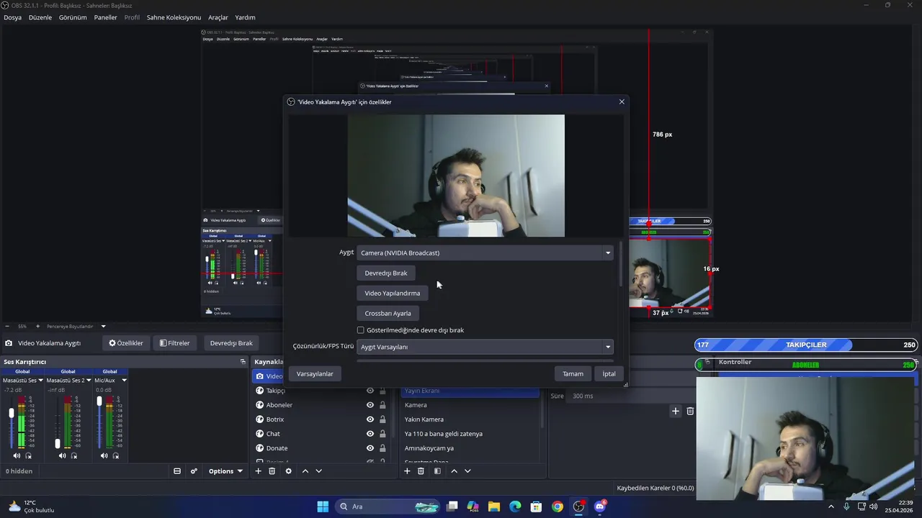Open Araçlar menu
Screen dimensions: 922x518
218,17
